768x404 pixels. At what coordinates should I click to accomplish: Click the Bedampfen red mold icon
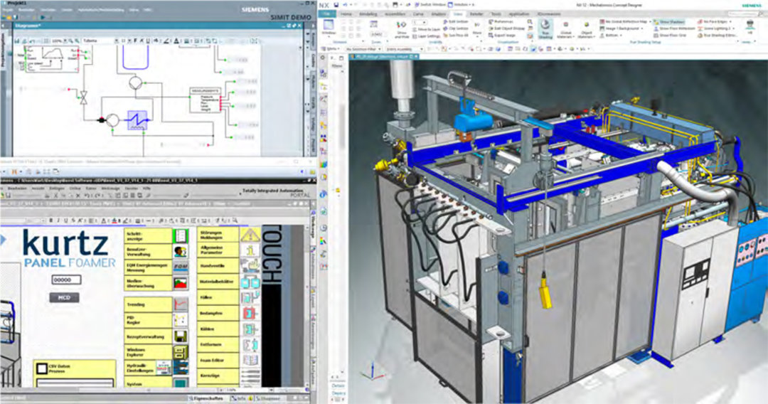pyautogui.click(x=250, y=313)
